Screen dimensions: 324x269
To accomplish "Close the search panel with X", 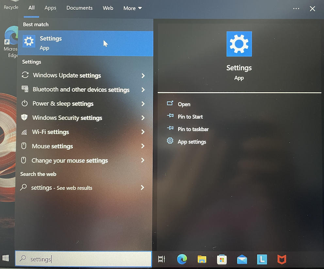I will [313, 9].
